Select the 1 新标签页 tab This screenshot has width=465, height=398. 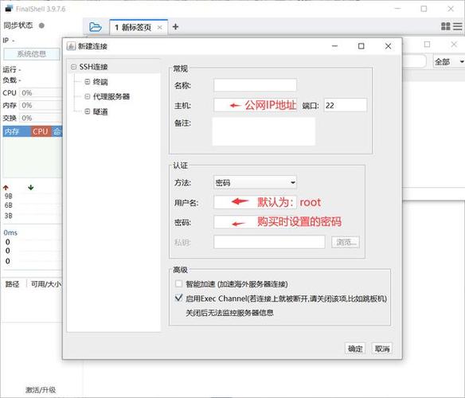pyautogui.click(x=133, y=27)
